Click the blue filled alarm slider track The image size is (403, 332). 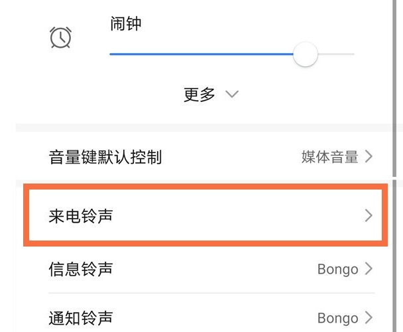199,54
